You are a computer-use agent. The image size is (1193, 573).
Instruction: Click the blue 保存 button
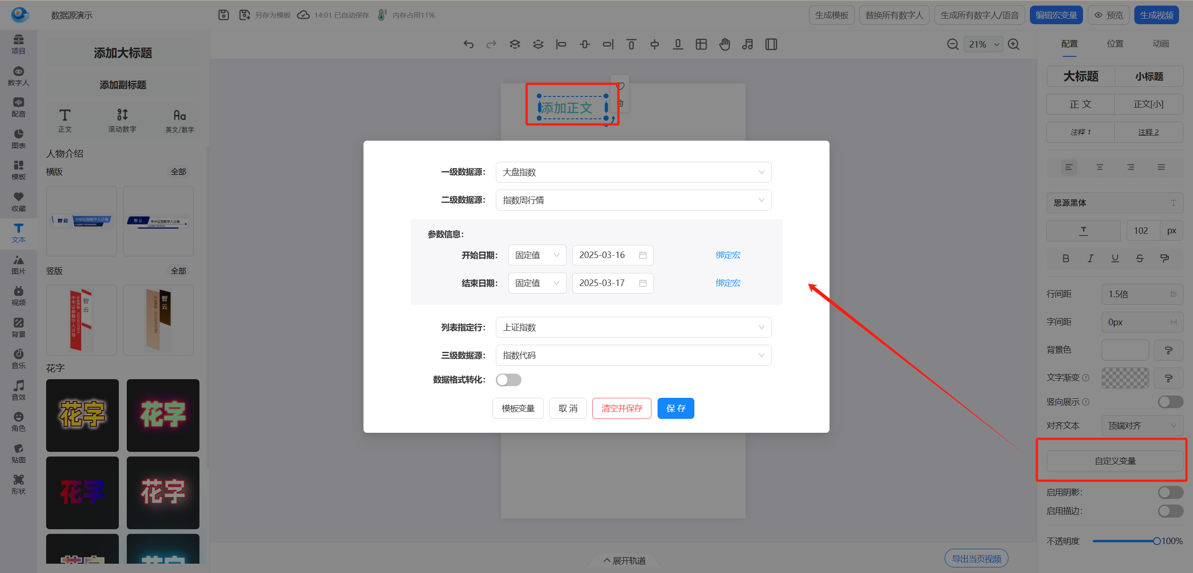tap(676, 409)
